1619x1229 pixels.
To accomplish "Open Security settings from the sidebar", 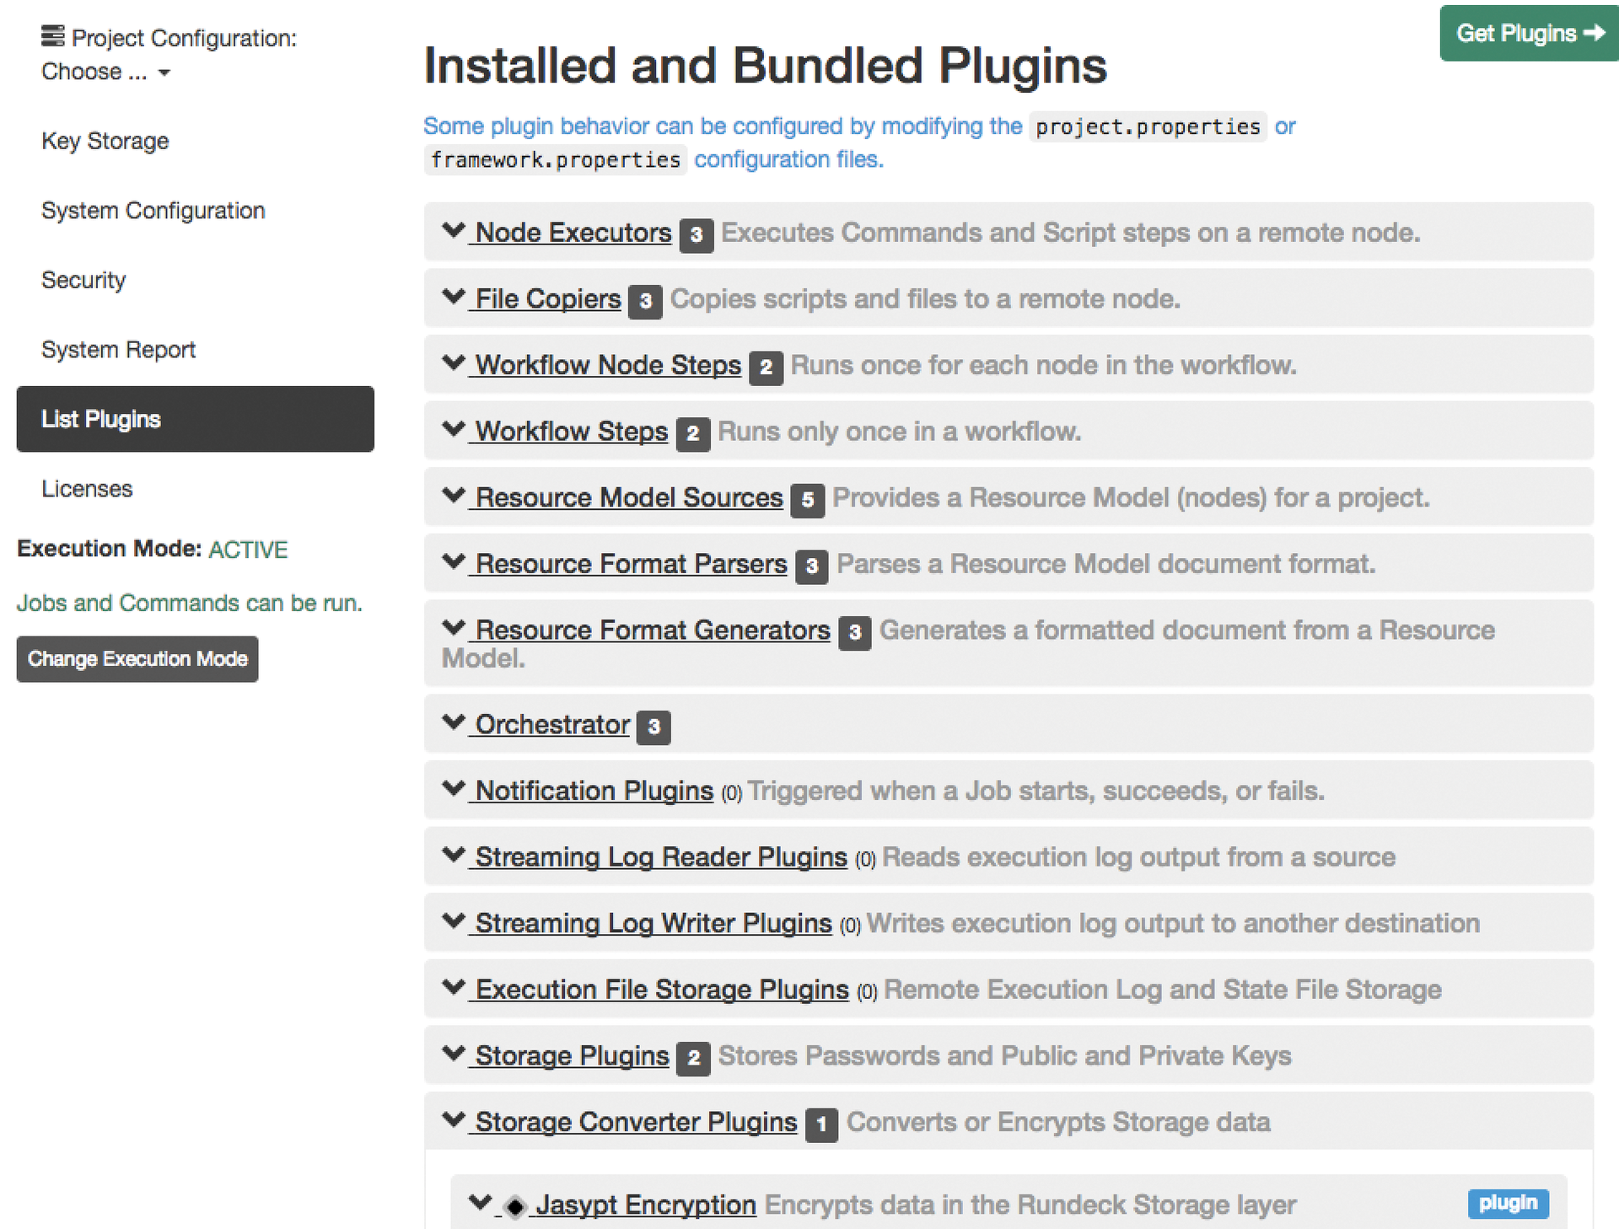I will (83, 280).
